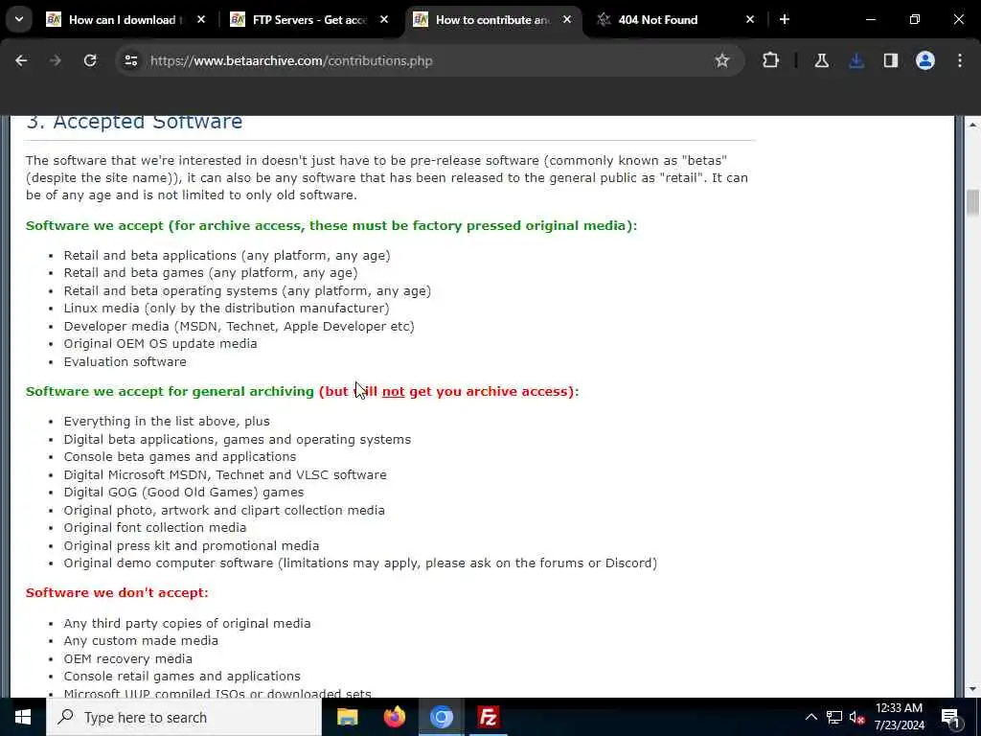This screenshot has height=736, width=981.
Task: Click 'OEM recovery media' list item
Action: 127,659
